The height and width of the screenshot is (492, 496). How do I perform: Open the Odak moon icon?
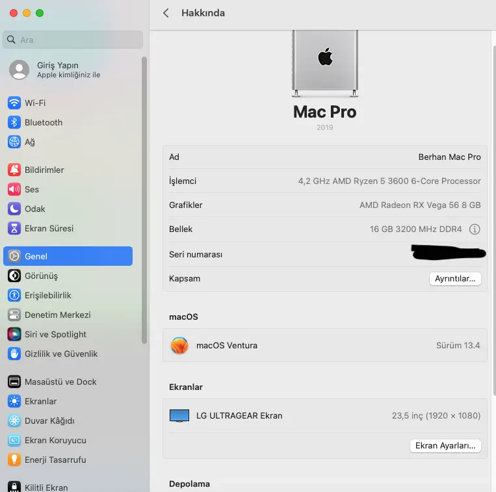(x=14, y=209)
